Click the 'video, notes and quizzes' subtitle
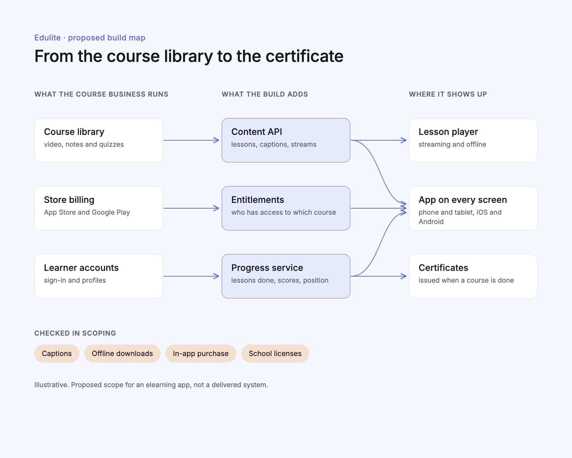Viewport: 572px width, 458px height. coord(84,144)
